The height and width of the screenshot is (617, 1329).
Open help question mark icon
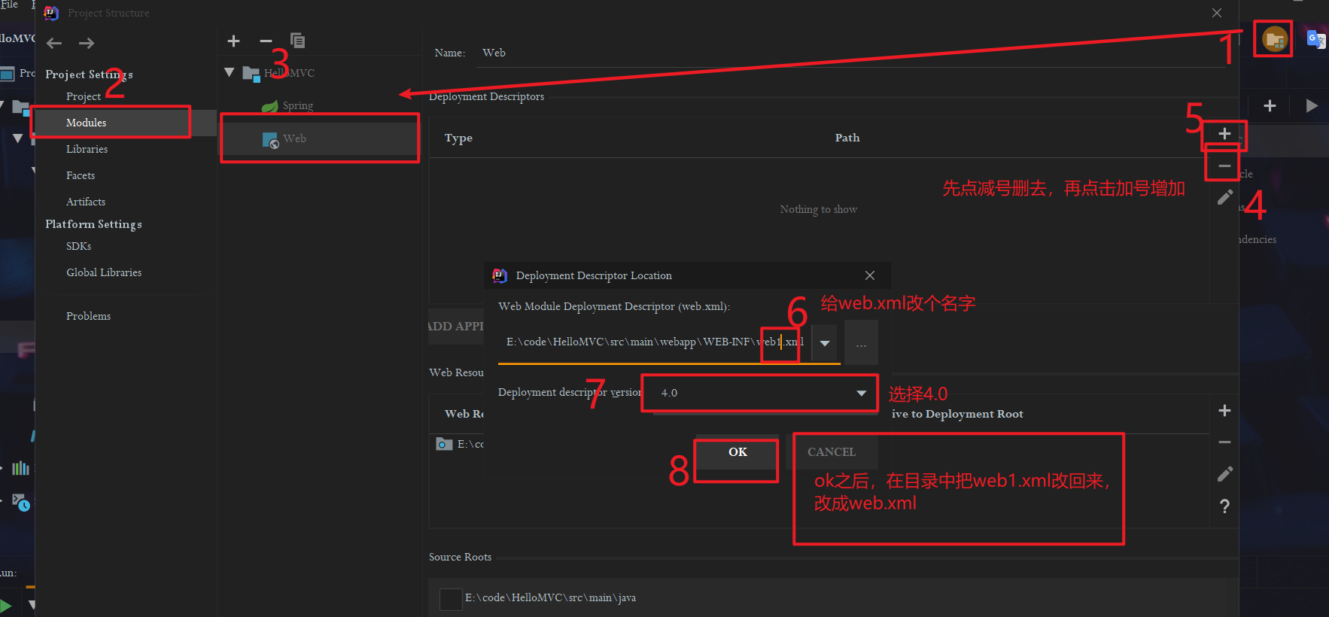click(x=1224, y=506)
